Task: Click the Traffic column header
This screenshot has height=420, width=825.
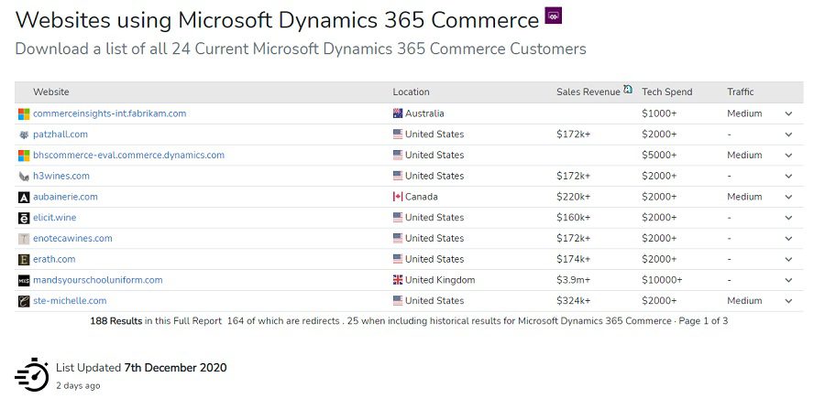Action: click(741, 92)
